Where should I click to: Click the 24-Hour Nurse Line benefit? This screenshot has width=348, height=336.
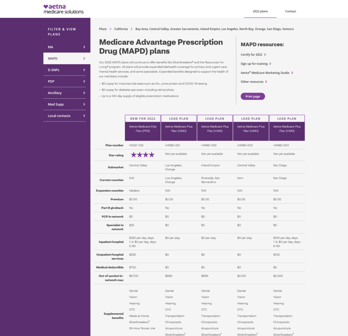click(x=142, y=328)
